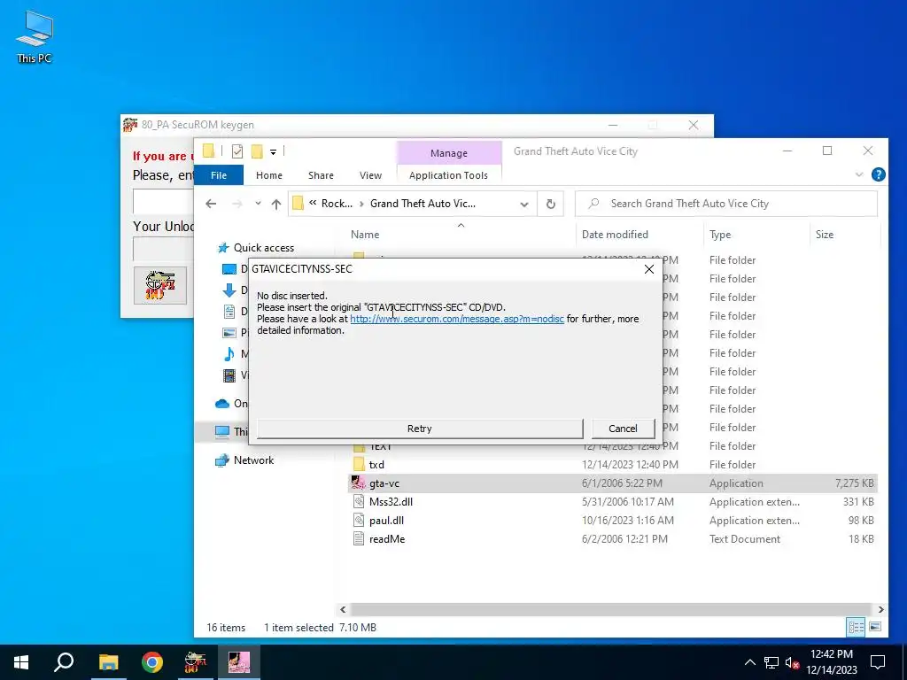Screen dimensions: 907x680
Task: Click the paul.dll file icon
Action: coord(359,521)
